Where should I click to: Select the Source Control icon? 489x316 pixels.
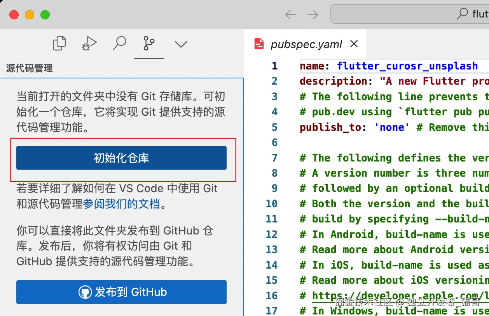[149, 43]
